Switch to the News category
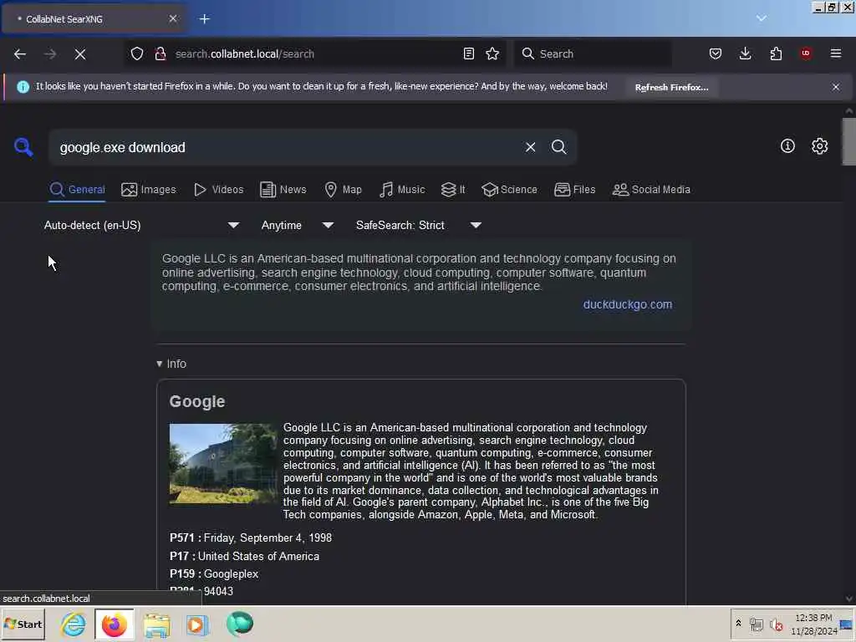 [283, 190]
